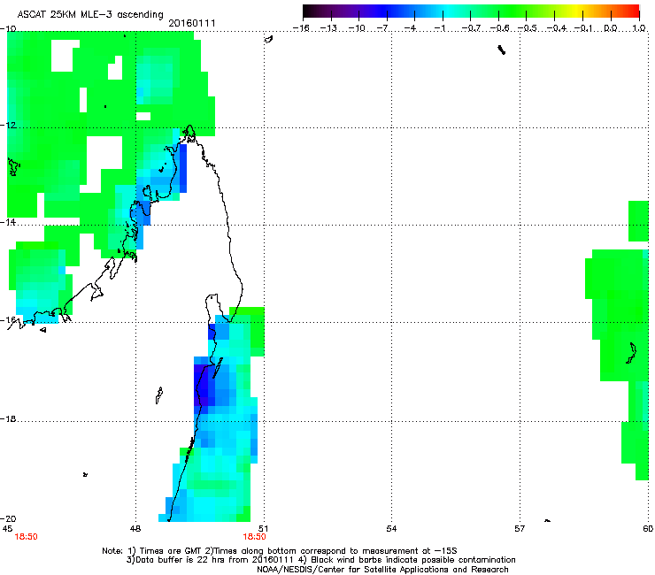Click NOAA/NESDIS Center for Satellite Applications credit

click(x=382, y=570)
